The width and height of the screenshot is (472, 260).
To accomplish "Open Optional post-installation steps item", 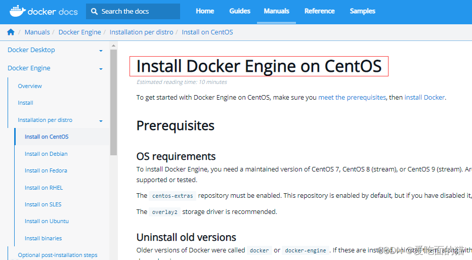I will 58,255.
